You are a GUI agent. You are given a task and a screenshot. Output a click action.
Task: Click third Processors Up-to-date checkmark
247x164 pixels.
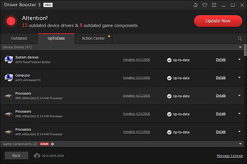pyautogui.click(x=169, y=132)
